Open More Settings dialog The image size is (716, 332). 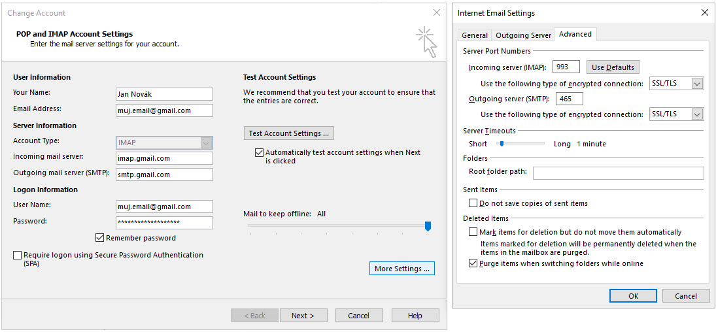point(402,269)
